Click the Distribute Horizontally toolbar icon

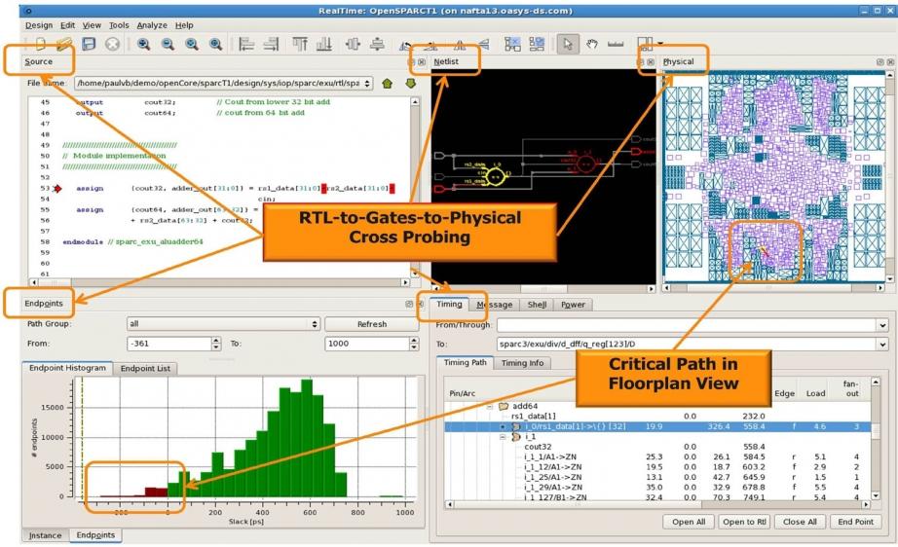(353, 44)
